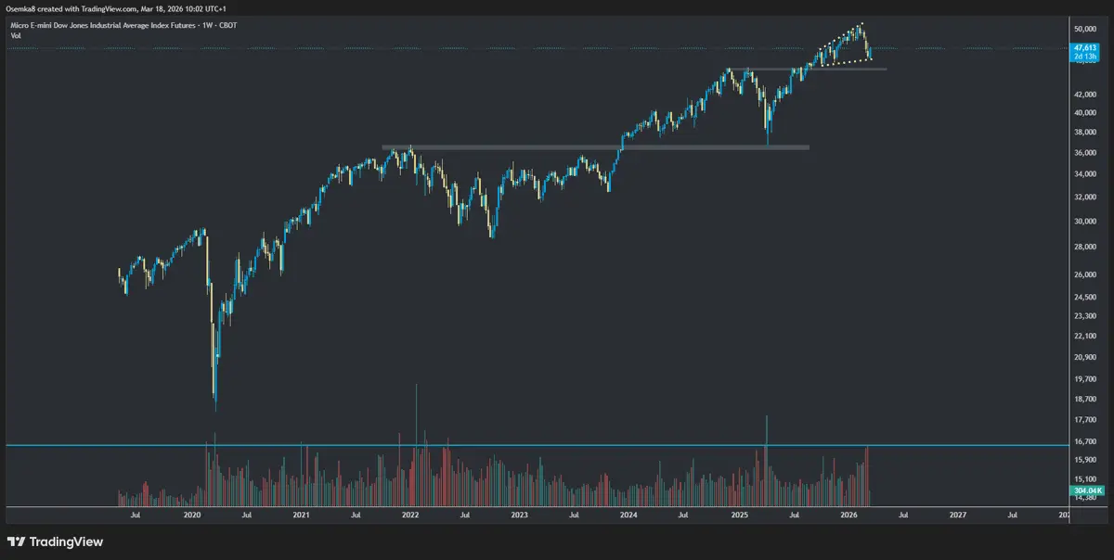Viewport: 1114px width, 560px height.
Task: Click the 19,700 price axis label
Action: (1084, 378)
